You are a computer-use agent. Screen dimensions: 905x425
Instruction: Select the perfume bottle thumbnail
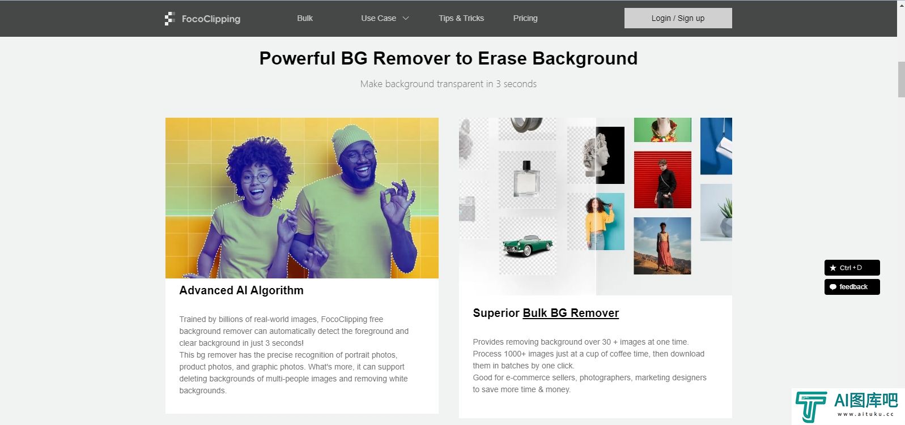527,179
